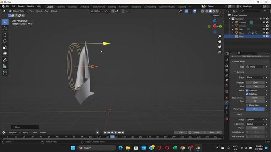This screenshot has height=152, width=271.
Task: Jump to timeline start frame
Action: click(x=105, y=133)
